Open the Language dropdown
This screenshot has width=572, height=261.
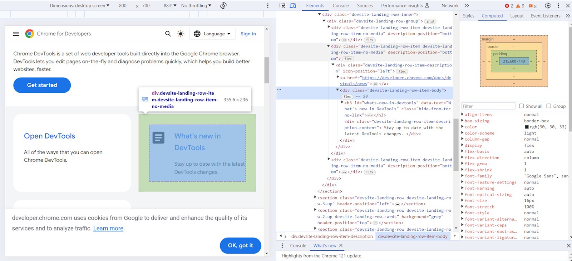(212, 34)
